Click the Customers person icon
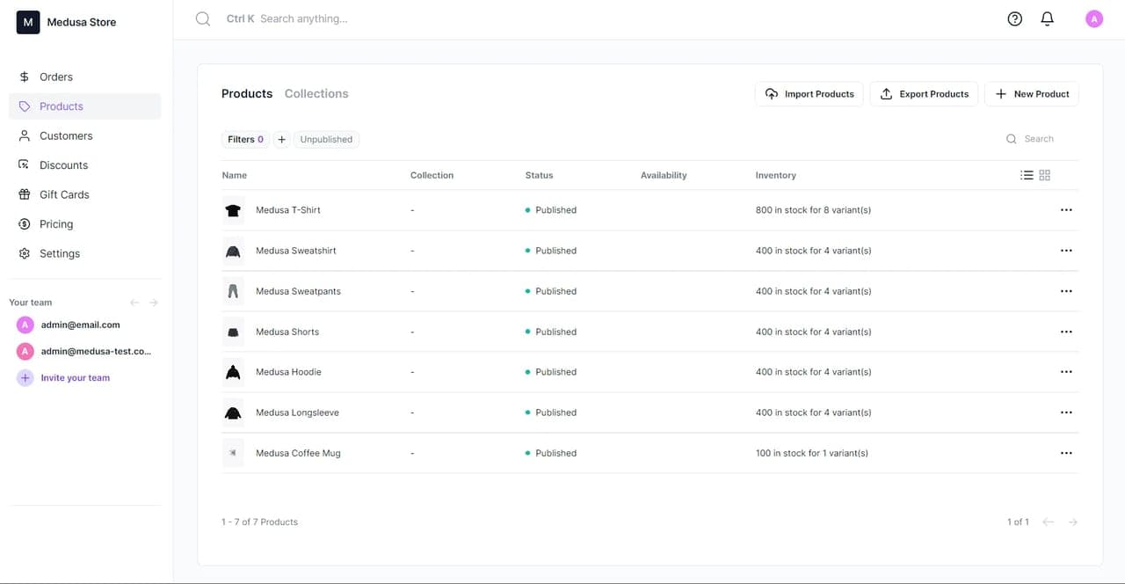This screenshot has height=584, width=1125. pyautogui.click(x=25, y=135)
